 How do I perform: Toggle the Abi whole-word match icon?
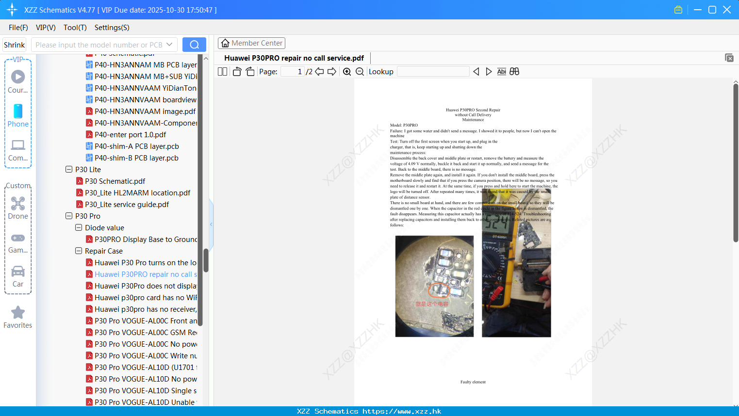[x=502, y=72]
